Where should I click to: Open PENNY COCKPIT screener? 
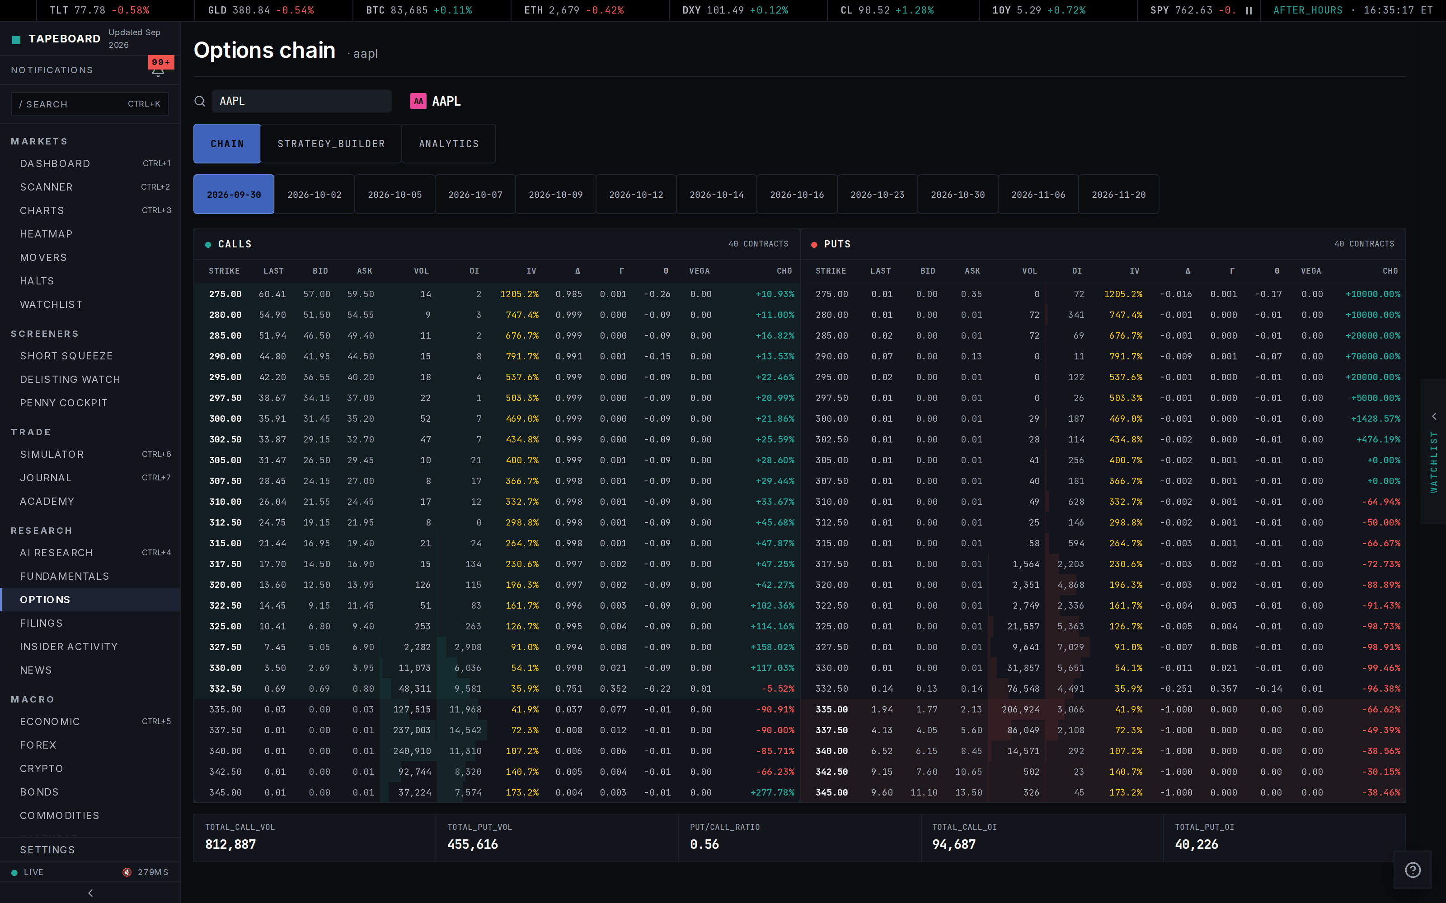90,403
